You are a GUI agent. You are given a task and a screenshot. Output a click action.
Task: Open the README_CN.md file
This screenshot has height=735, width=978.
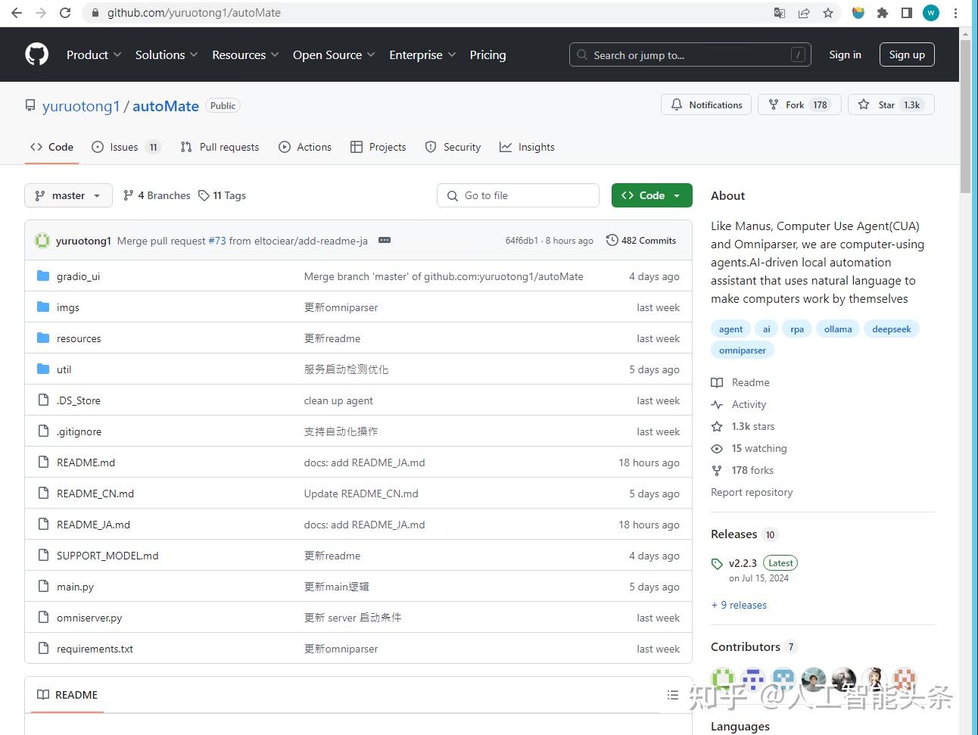pyautogui.click(x=95, y=494)
